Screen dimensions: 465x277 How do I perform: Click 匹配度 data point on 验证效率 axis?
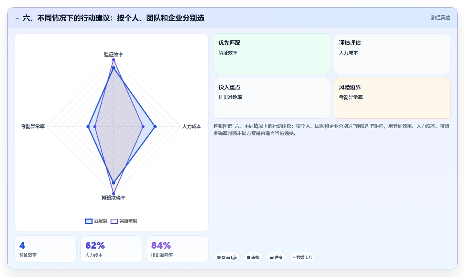tap(113, 68)
